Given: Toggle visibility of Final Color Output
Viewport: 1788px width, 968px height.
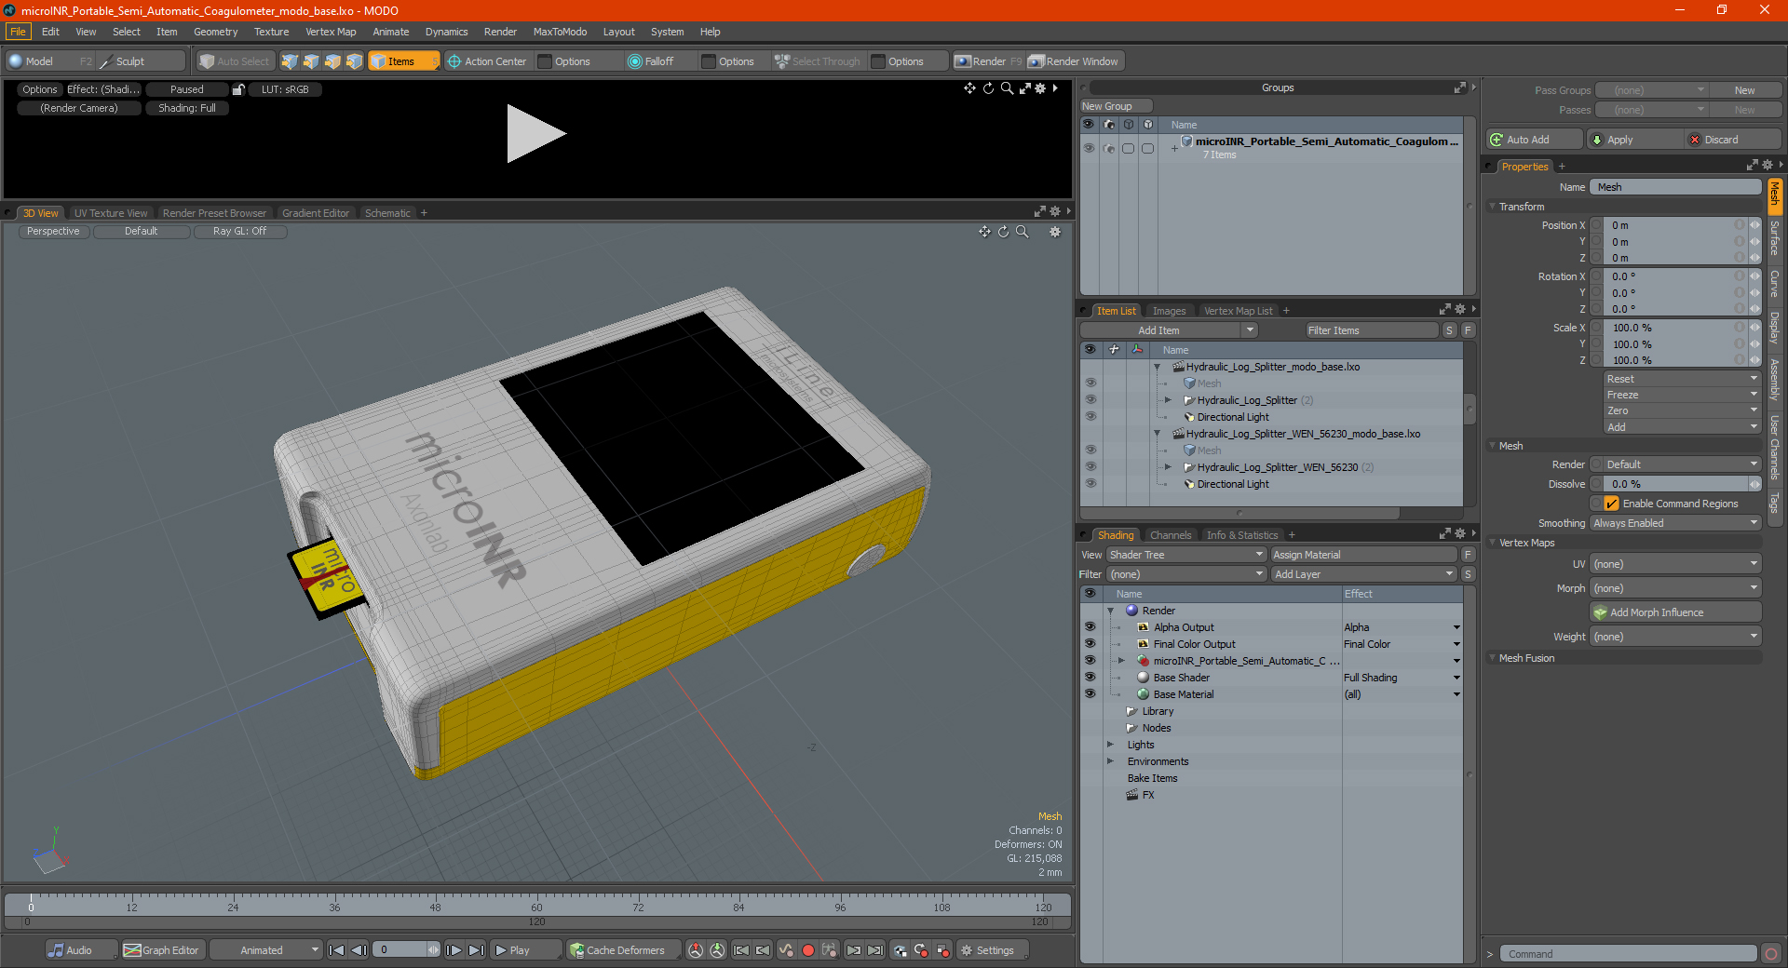Looking at the screenshot, I should (x=1090, y=644).
